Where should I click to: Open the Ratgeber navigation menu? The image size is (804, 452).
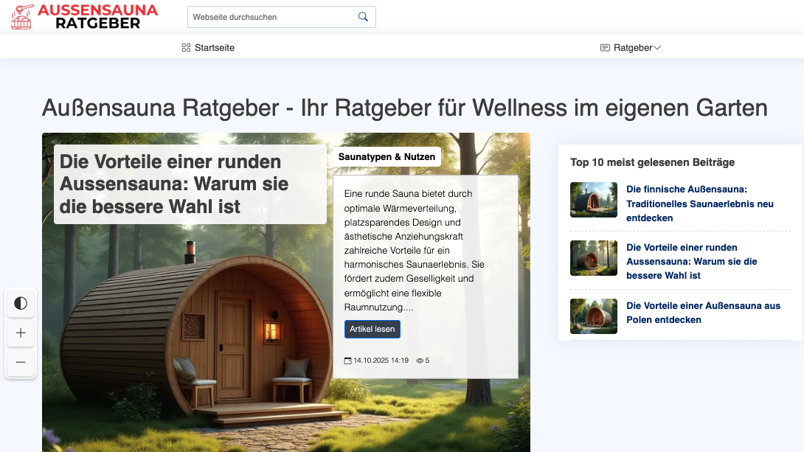pyautogui.click(x=633, y=47)
